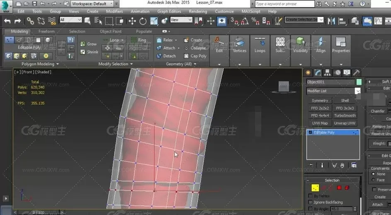Choose the Rectangular Selection Region tool
This screenshot has width=391, height=215.
[x=109, y=21]
